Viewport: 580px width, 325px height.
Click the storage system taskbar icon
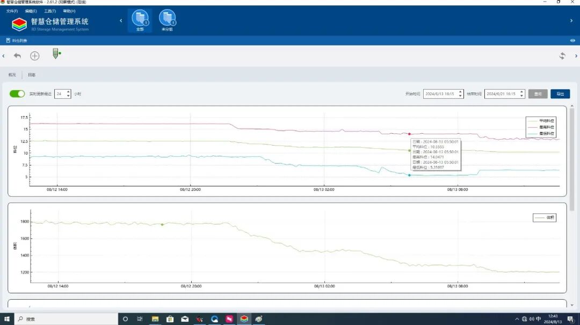click(x=244, y=319)
